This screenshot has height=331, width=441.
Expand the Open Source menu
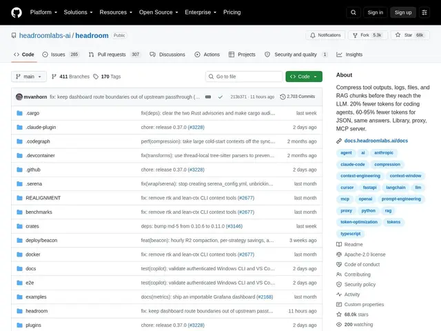(158, 12)
